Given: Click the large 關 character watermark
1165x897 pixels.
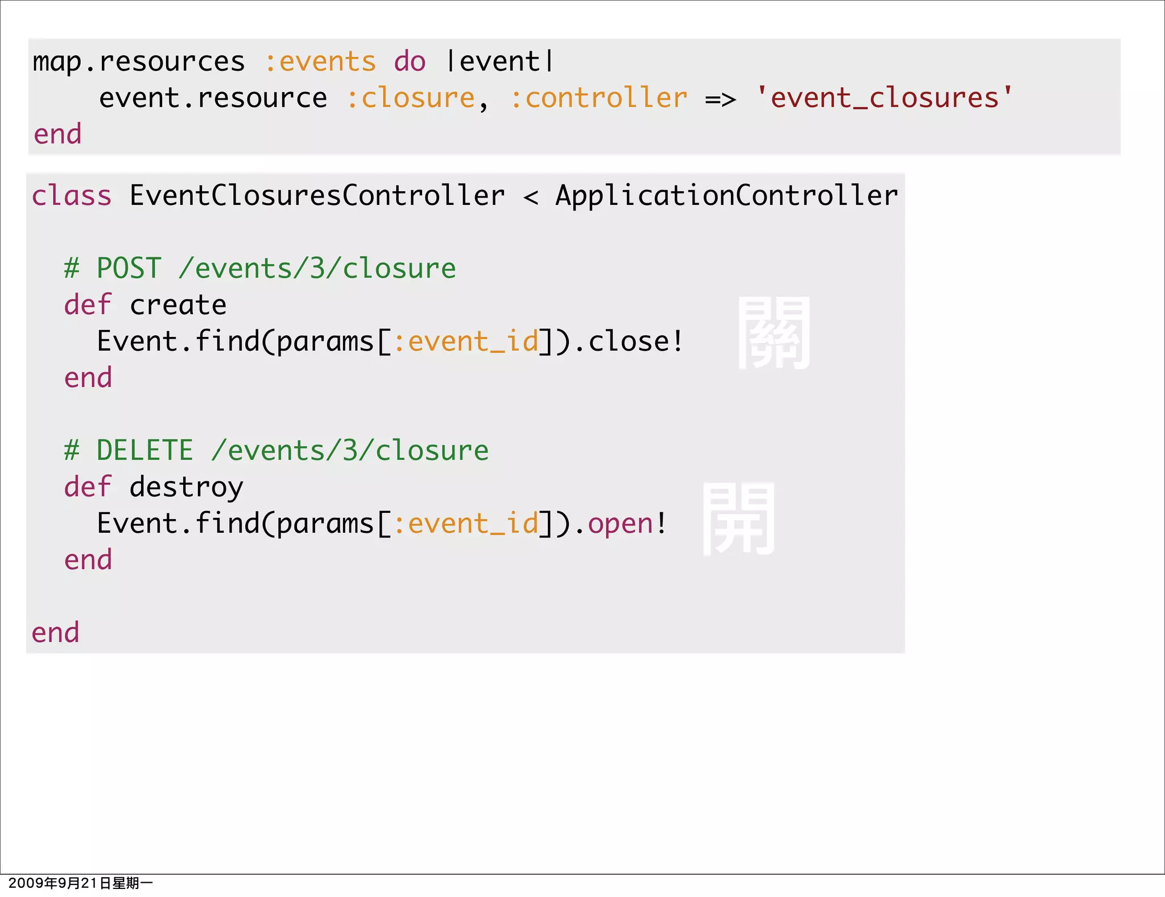Looking at the screenshot, I should click(774, 334).
